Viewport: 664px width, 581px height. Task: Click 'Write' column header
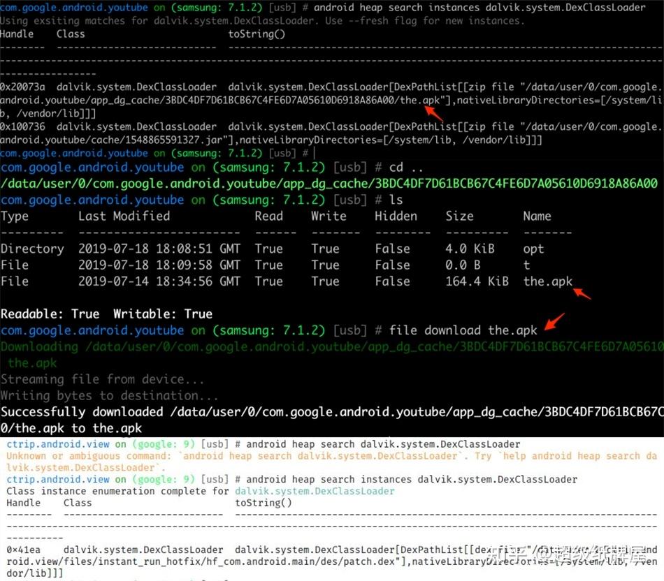click(329, 216)
